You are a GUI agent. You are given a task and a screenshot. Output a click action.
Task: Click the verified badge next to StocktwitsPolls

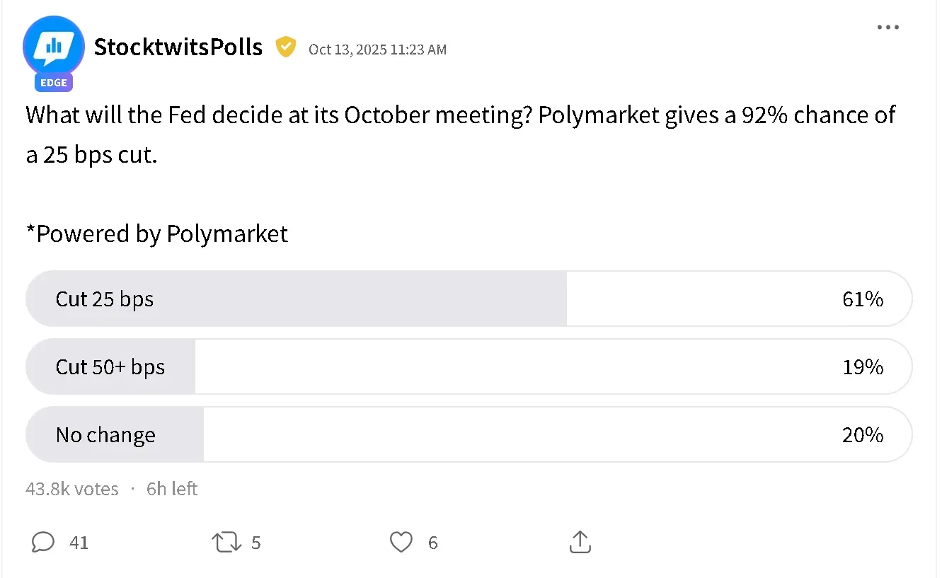pyautogui.click(x=286, y=47)
